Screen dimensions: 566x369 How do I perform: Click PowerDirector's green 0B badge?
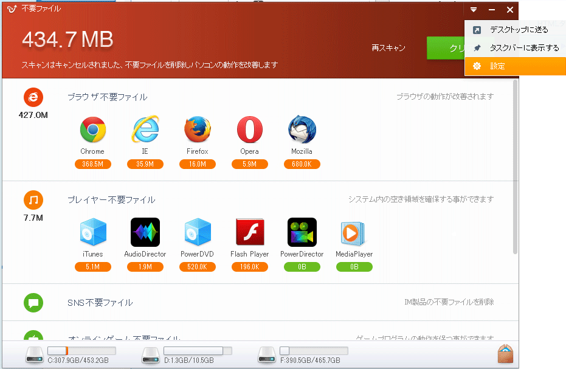pyautogui.click(x=302, y=267)
